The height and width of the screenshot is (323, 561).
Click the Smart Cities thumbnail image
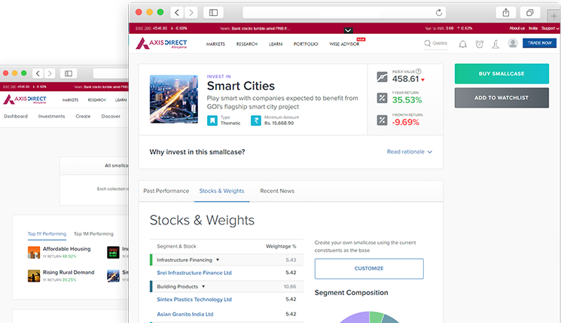tap(174, 99)
